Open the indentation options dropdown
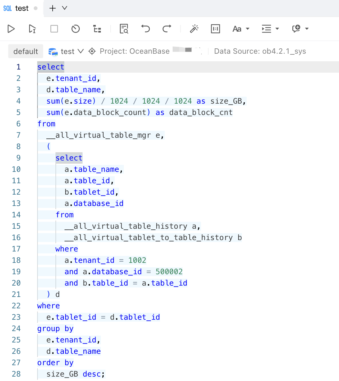339x381 pixels. 270,29
